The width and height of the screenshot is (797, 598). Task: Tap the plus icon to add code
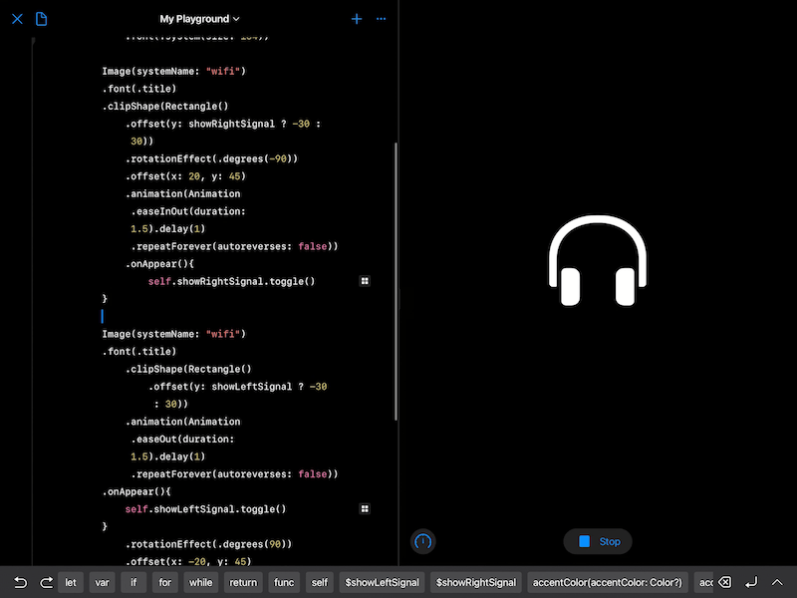tap(357, 18)
